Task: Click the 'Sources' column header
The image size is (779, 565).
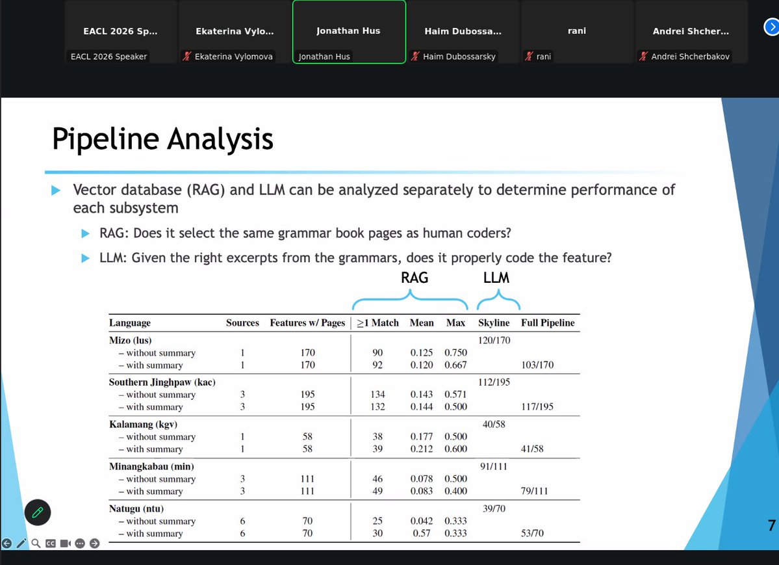Action: pos(242,322)
